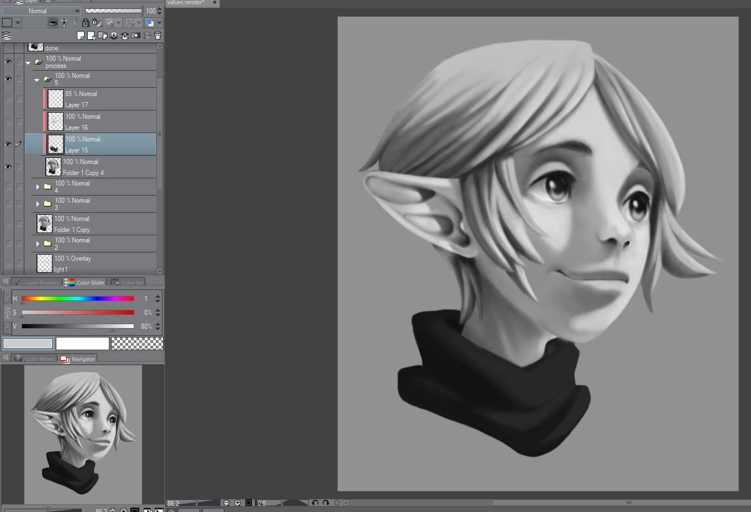Adjust the layer opacity slider
This screenshot has height=512, width=751.
coord(113,10)
